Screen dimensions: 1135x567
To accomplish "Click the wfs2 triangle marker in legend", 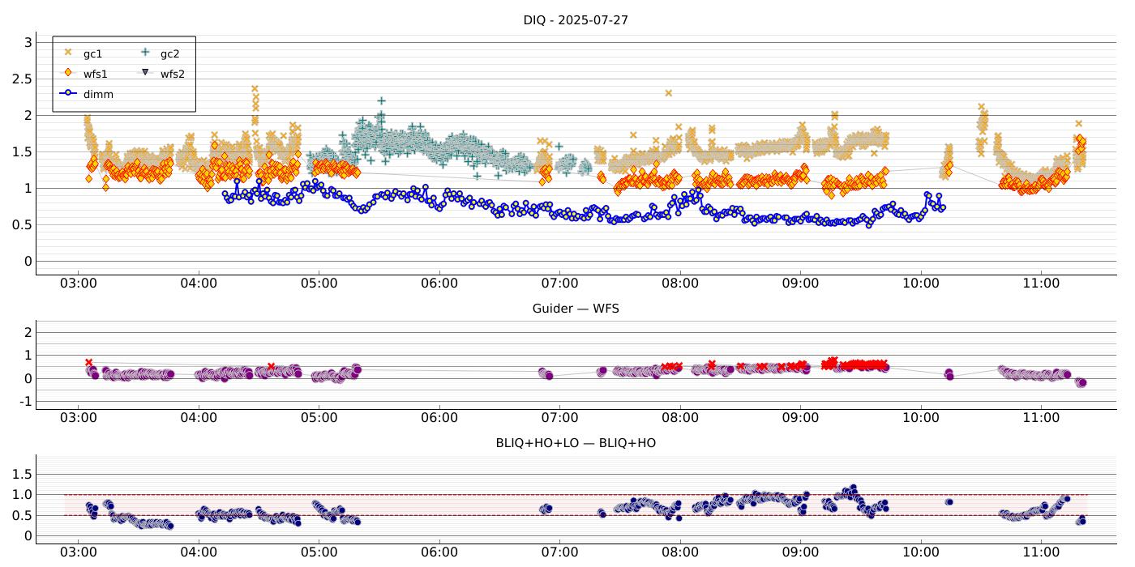I will pos(145,73).
